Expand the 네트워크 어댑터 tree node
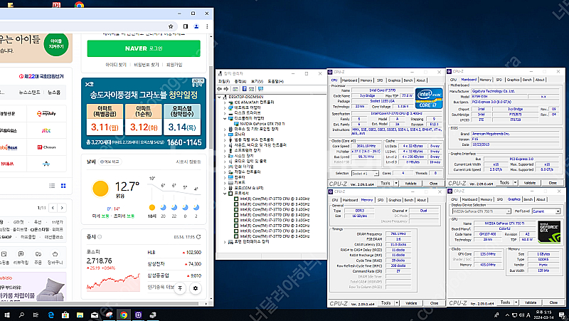The image size is (569, 321). 225,108
